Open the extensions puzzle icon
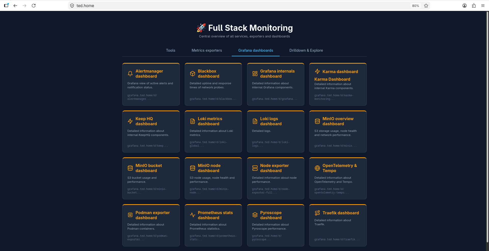The height and width of the screenshot is (251, 489). tap(474, 6)
